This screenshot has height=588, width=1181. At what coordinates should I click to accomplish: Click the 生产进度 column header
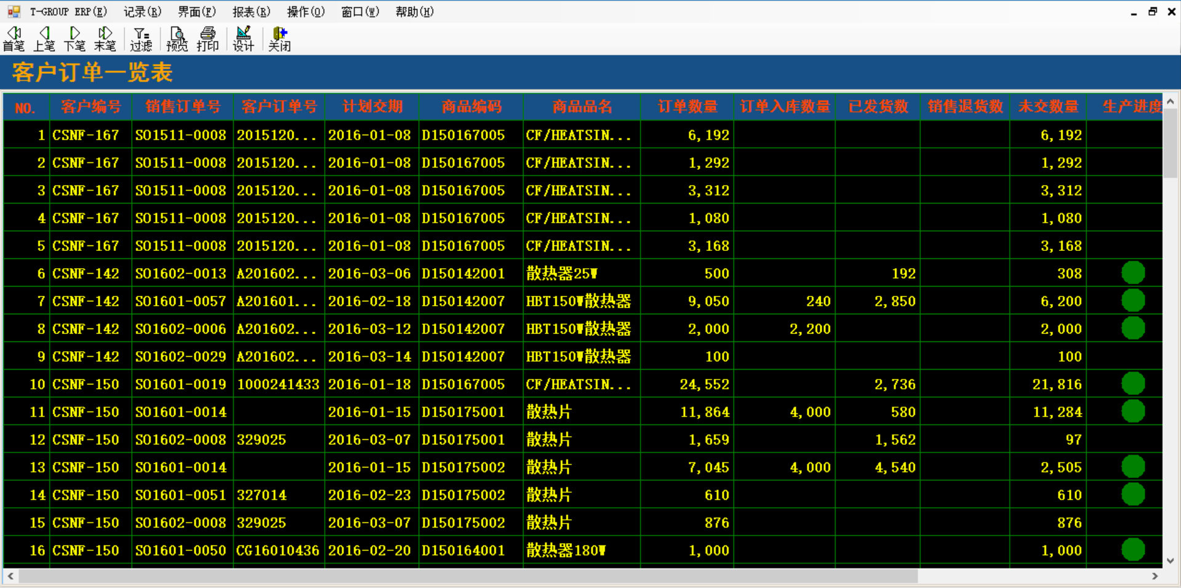pyautogui.click(x=1125, y=107)
